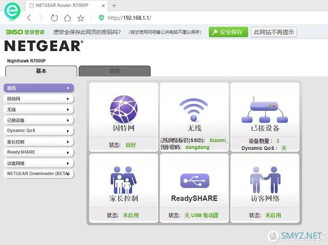This screenshot has width=328, height=245.
Task: Open 因特网 in the sidebar menu
Action: [x=39, y=99]
